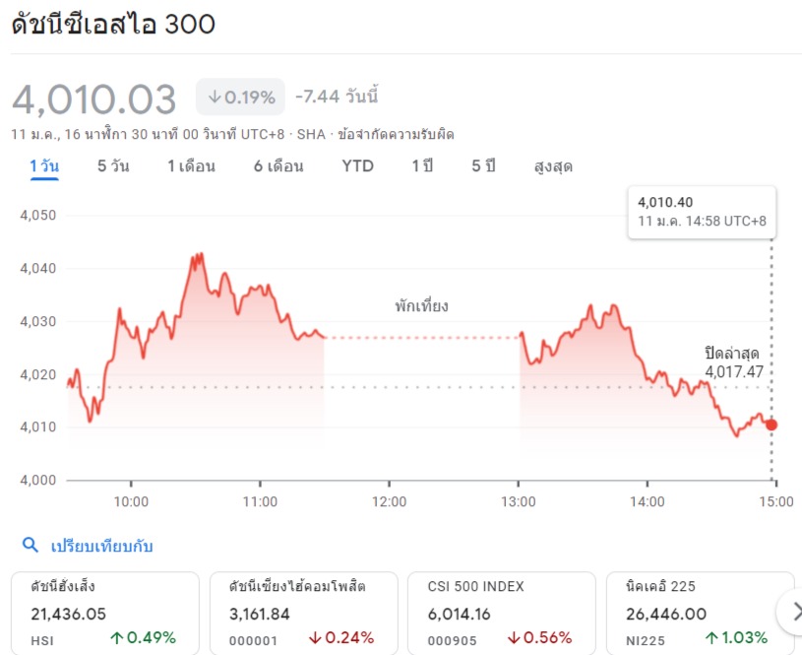This screenshot has width=802, height=655.
Task: Click the red end-point marker on the chart
Action: point(771,425)
